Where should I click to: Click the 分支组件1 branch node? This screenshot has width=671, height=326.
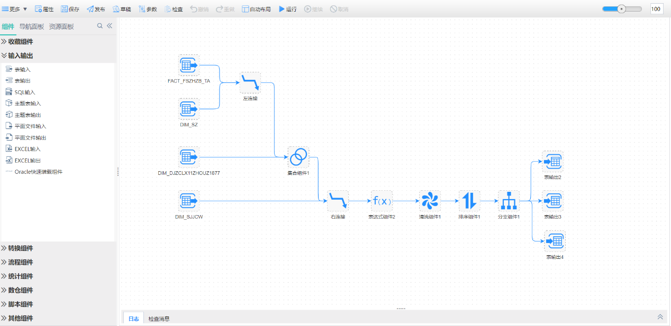click(509, 201)
